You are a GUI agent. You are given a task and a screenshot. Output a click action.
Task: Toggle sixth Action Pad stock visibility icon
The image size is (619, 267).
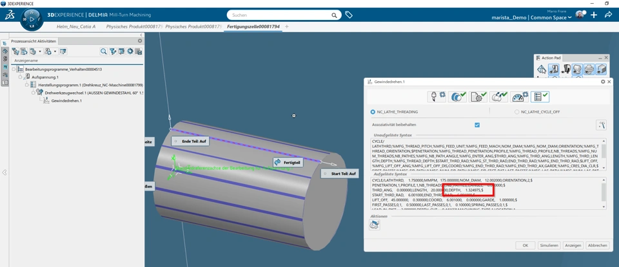(601, 69)
